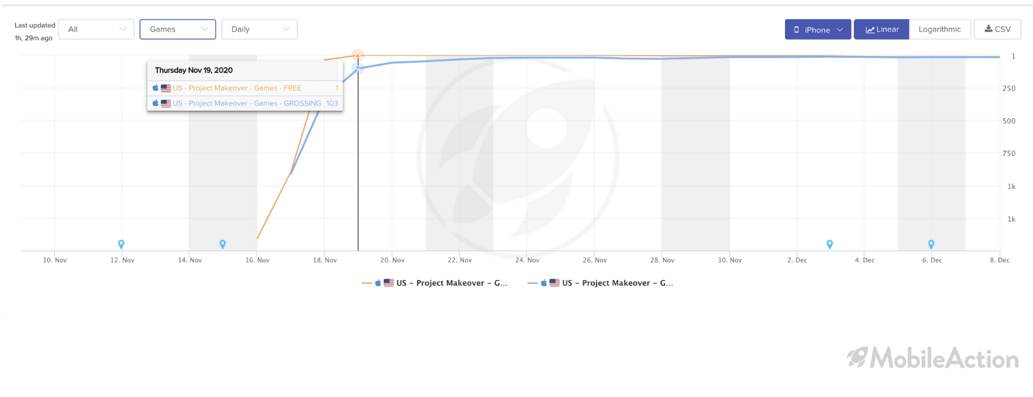
Task: Click the 8. Dec axis label
Action: click(x=1000, y=260)
